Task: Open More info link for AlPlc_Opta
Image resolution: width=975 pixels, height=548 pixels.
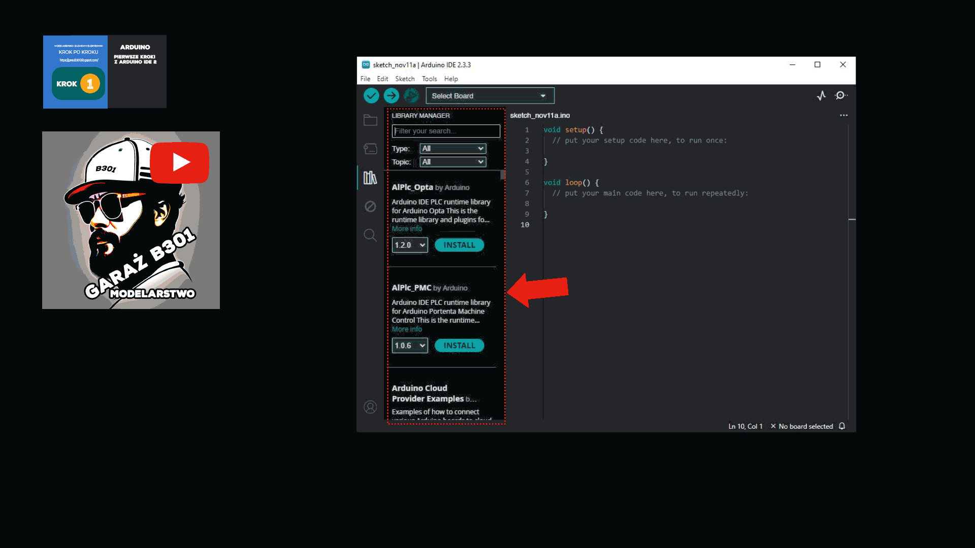Action: coord(407,229)
